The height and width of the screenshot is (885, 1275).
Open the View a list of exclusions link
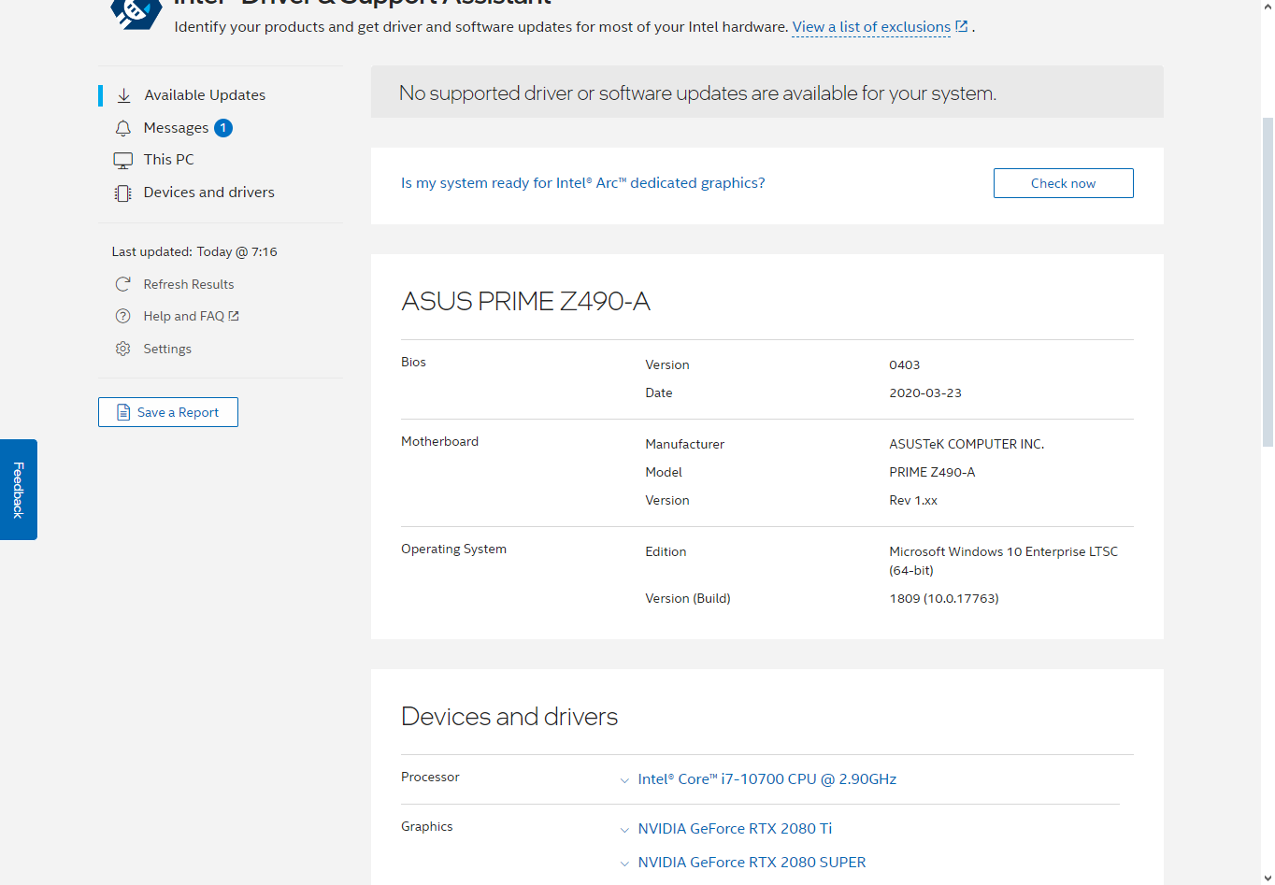(871, 27)
